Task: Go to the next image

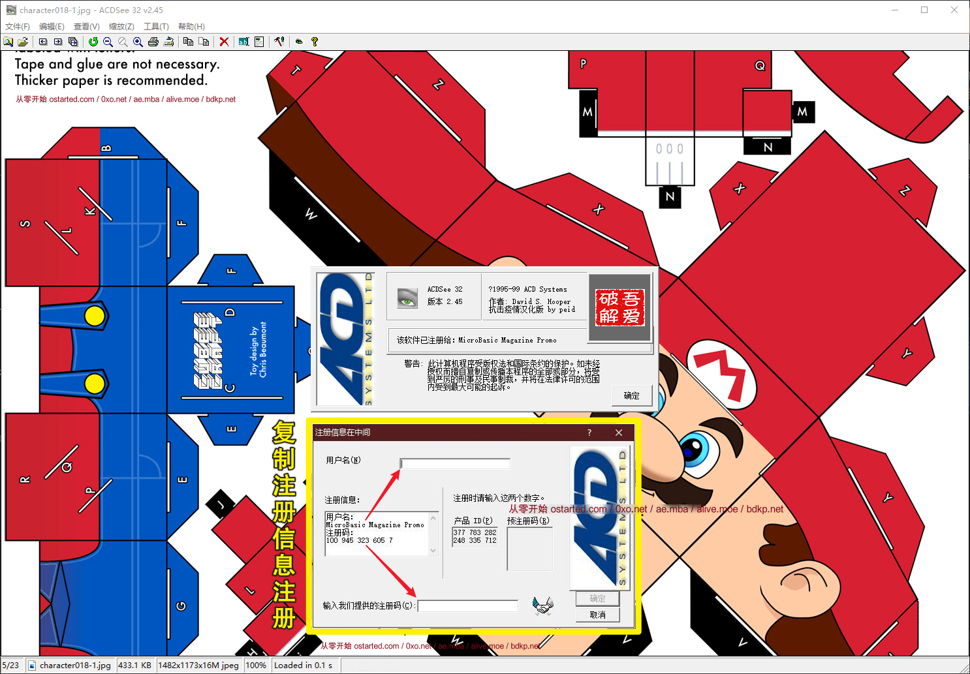Action: click(58, 42)
